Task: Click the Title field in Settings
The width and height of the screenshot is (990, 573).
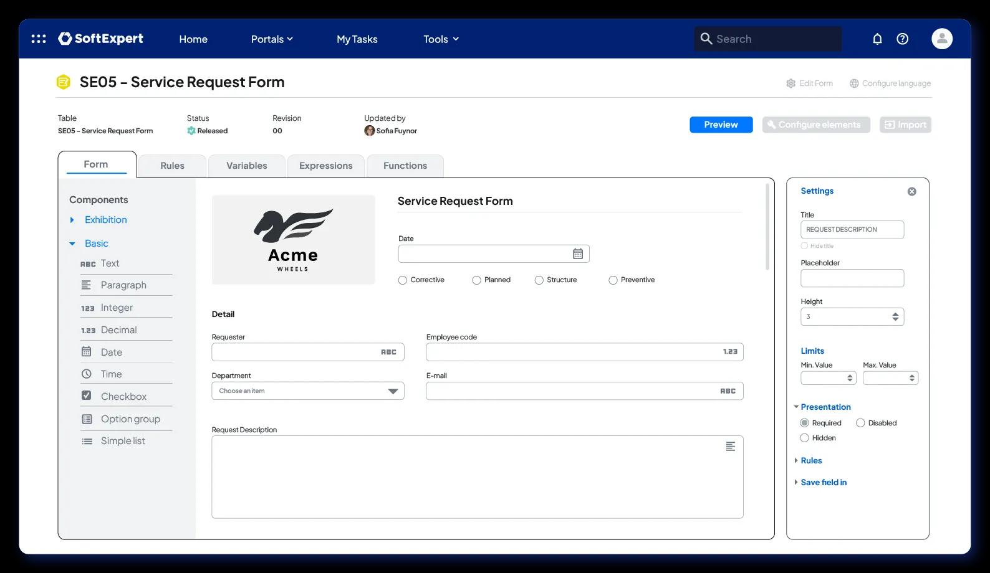Action: 852,229
